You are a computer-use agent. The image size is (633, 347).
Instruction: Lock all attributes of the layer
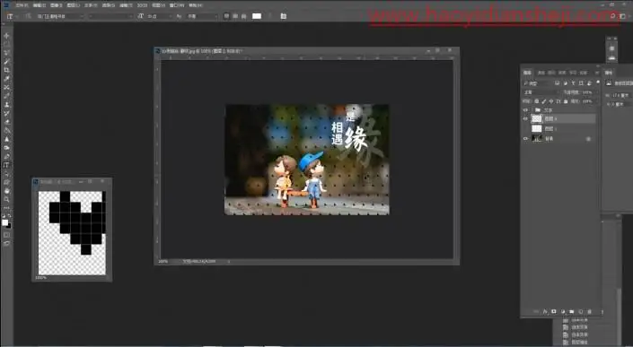click(x=566, y=101)
